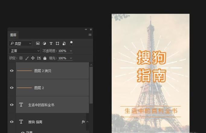Filter layers by smart object icon
The image size is (206, 133).
(64, 44)
